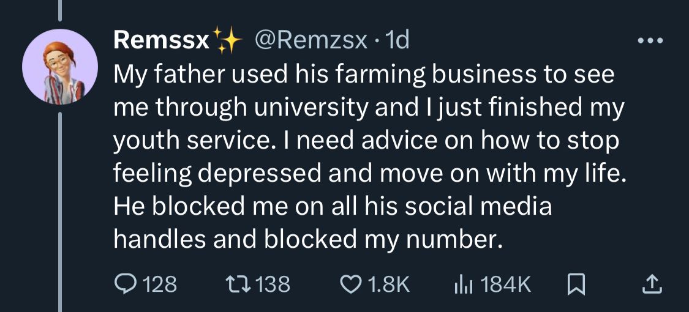View the 184K views count
689x312 pixels.
[x=506, y=283]
